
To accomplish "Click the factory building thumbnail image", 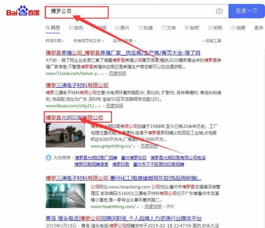I will (x=65, y=135).
